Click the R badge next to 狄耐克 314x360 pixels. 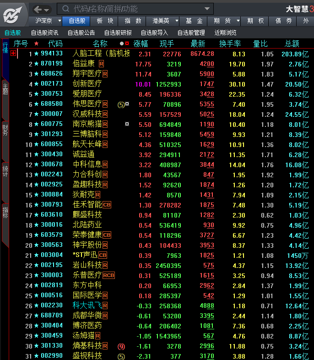[x=97, y=195]
